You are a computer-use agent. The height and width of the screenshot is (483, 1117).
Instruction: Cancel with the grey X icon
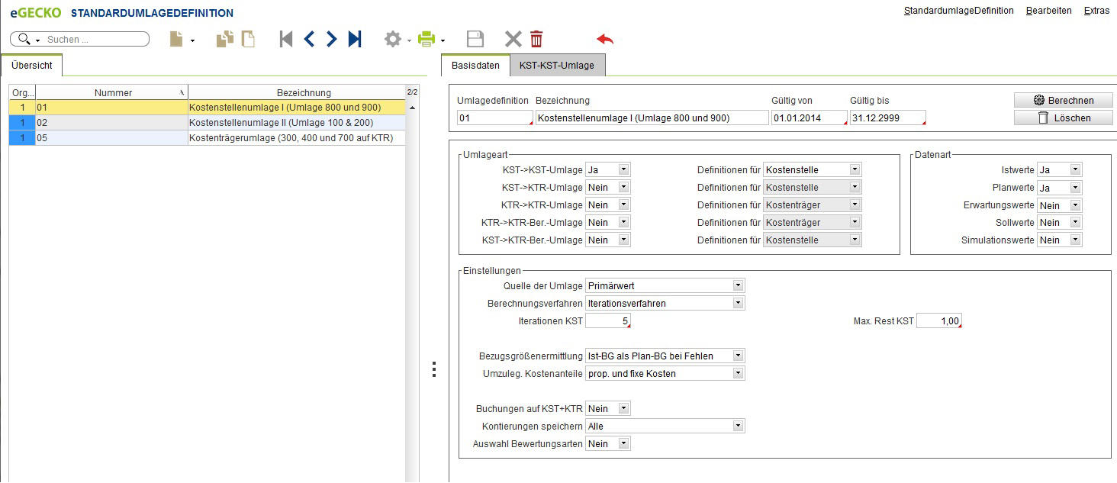[513, 39]
